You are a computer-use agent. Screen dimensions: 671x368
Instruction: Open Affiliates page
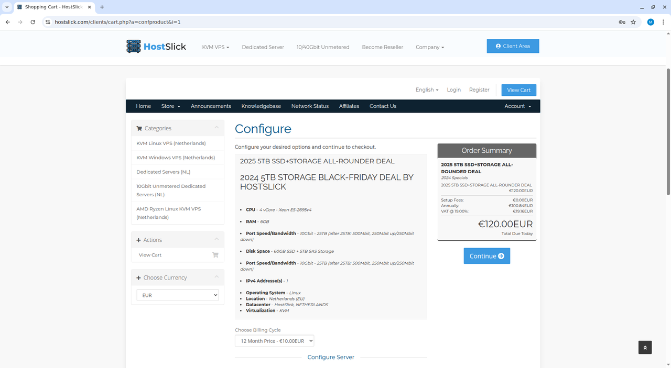click(x=349, y=106)
